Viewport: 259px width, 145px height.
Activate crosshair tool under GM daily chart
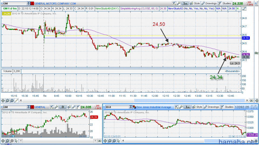pyautogui.click(x=3, y=141)
